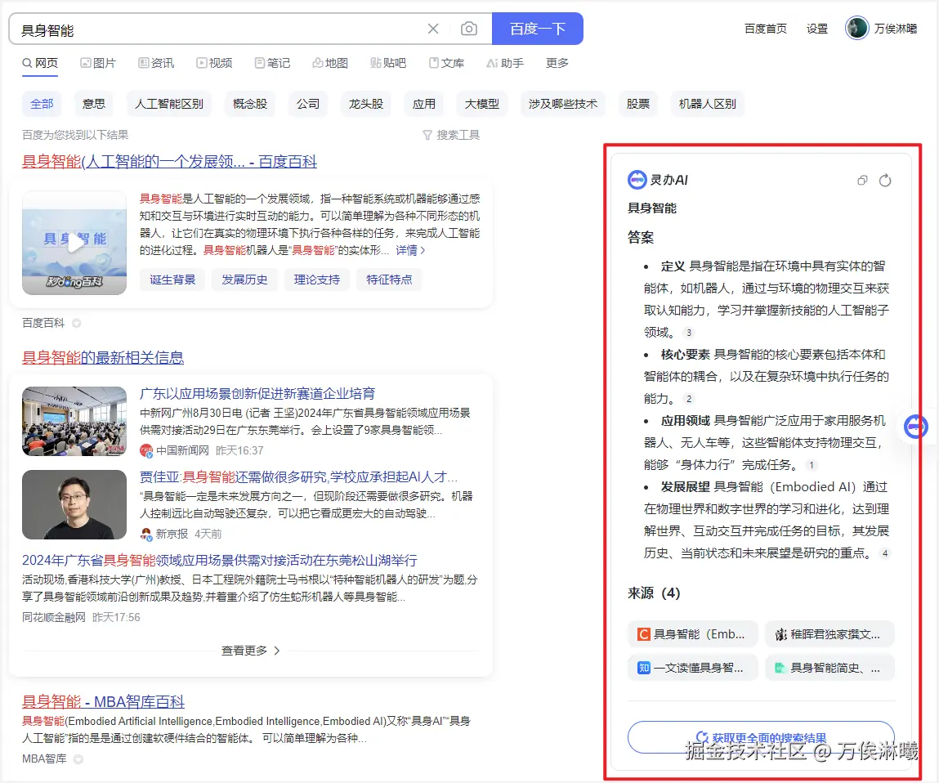Open the 万俟淋曦 user avatar
Screen dimensions: 939x783
point(856,27)
